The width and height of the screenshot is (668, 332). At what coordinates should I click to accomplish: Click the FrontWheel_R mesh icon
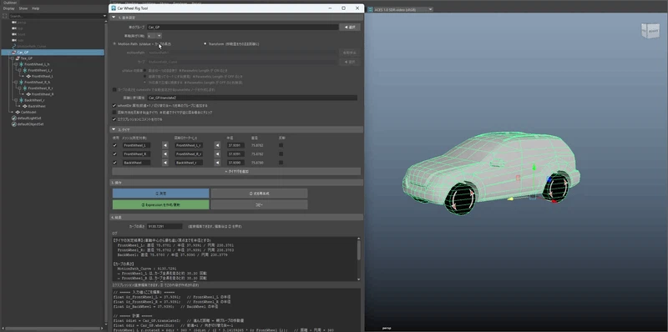[28, 94]
